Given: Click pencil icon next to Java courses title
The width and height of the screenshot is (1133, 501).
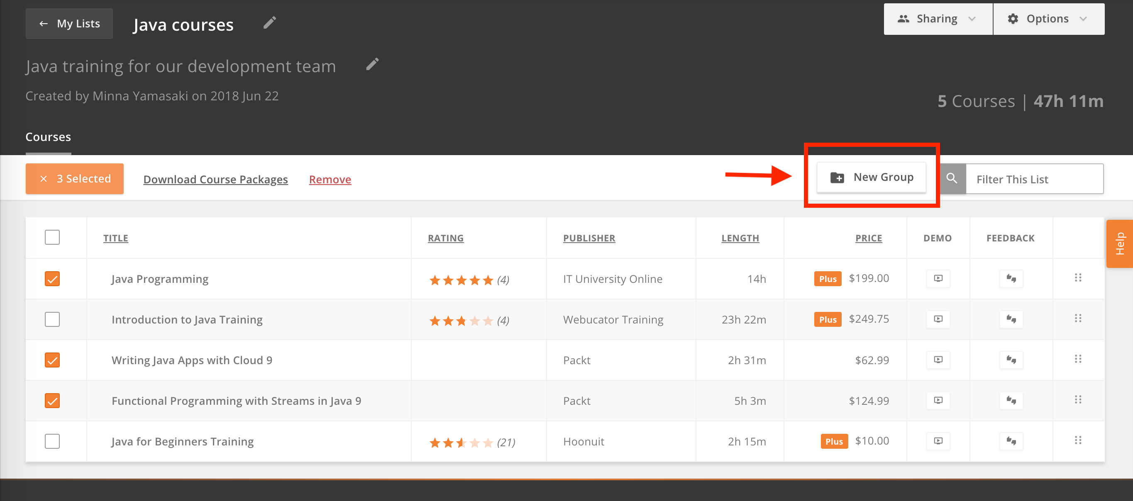Looking at the screenshot, I should (x=269, y=23).
